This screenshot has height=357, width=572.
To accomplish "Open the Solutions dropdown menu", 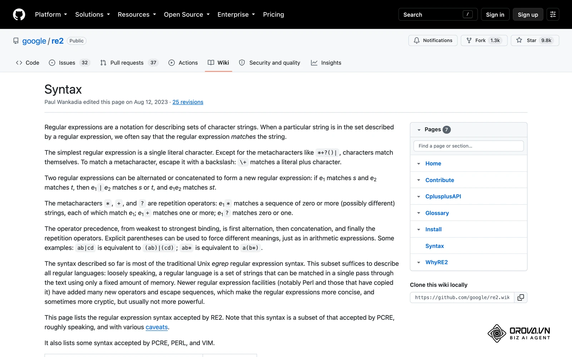I will click(x=92, y=15).
